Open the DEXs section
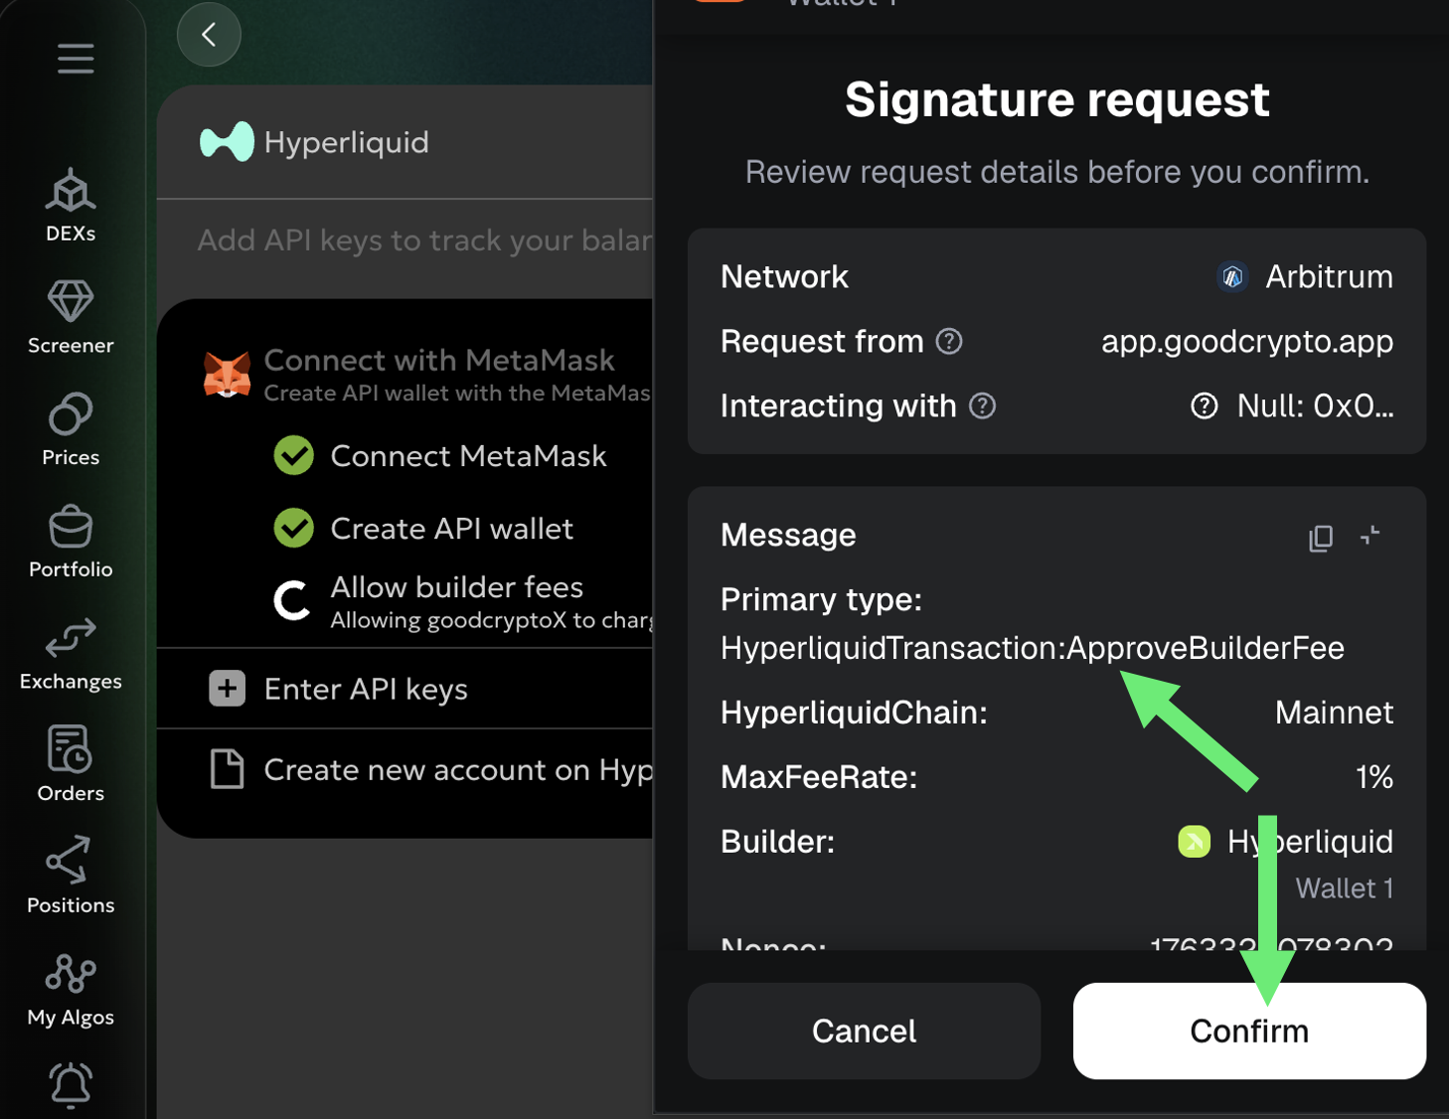Viewport: 1449px width, 1119px height. click(x=71, y=206)
